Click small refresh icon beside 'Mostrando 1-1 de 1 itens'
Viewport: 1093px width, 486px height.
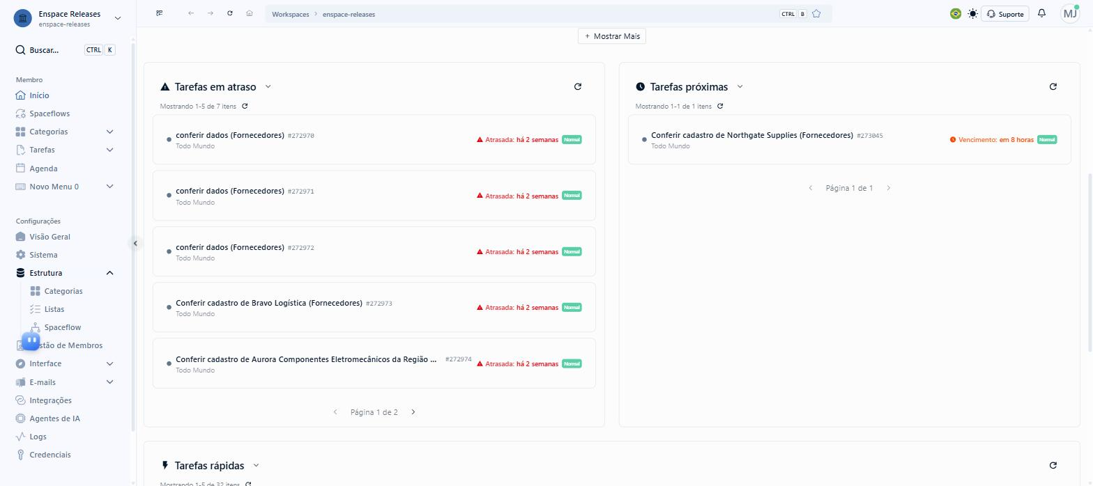(720, 107)
